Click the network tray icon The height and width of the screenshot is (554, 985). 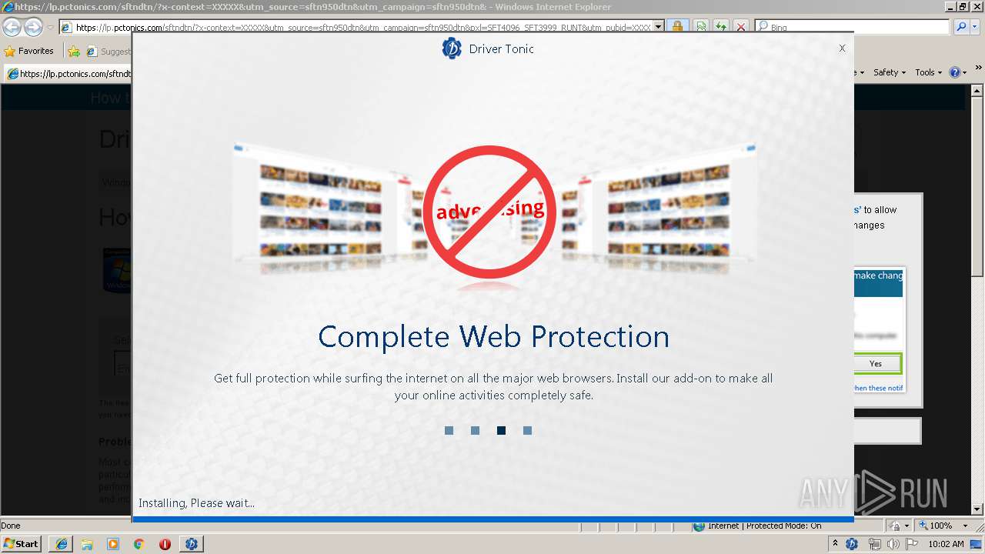(x=874, y=544)
